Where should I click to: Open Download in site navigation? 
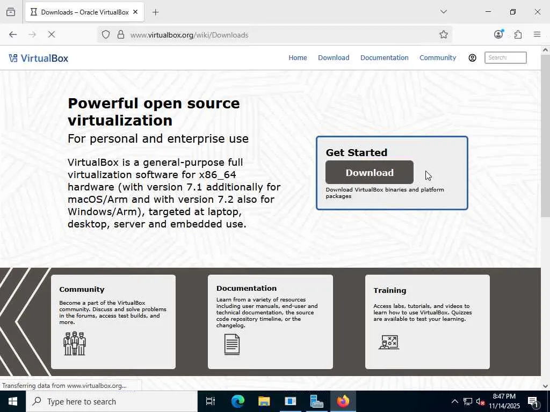click(334, 58)
